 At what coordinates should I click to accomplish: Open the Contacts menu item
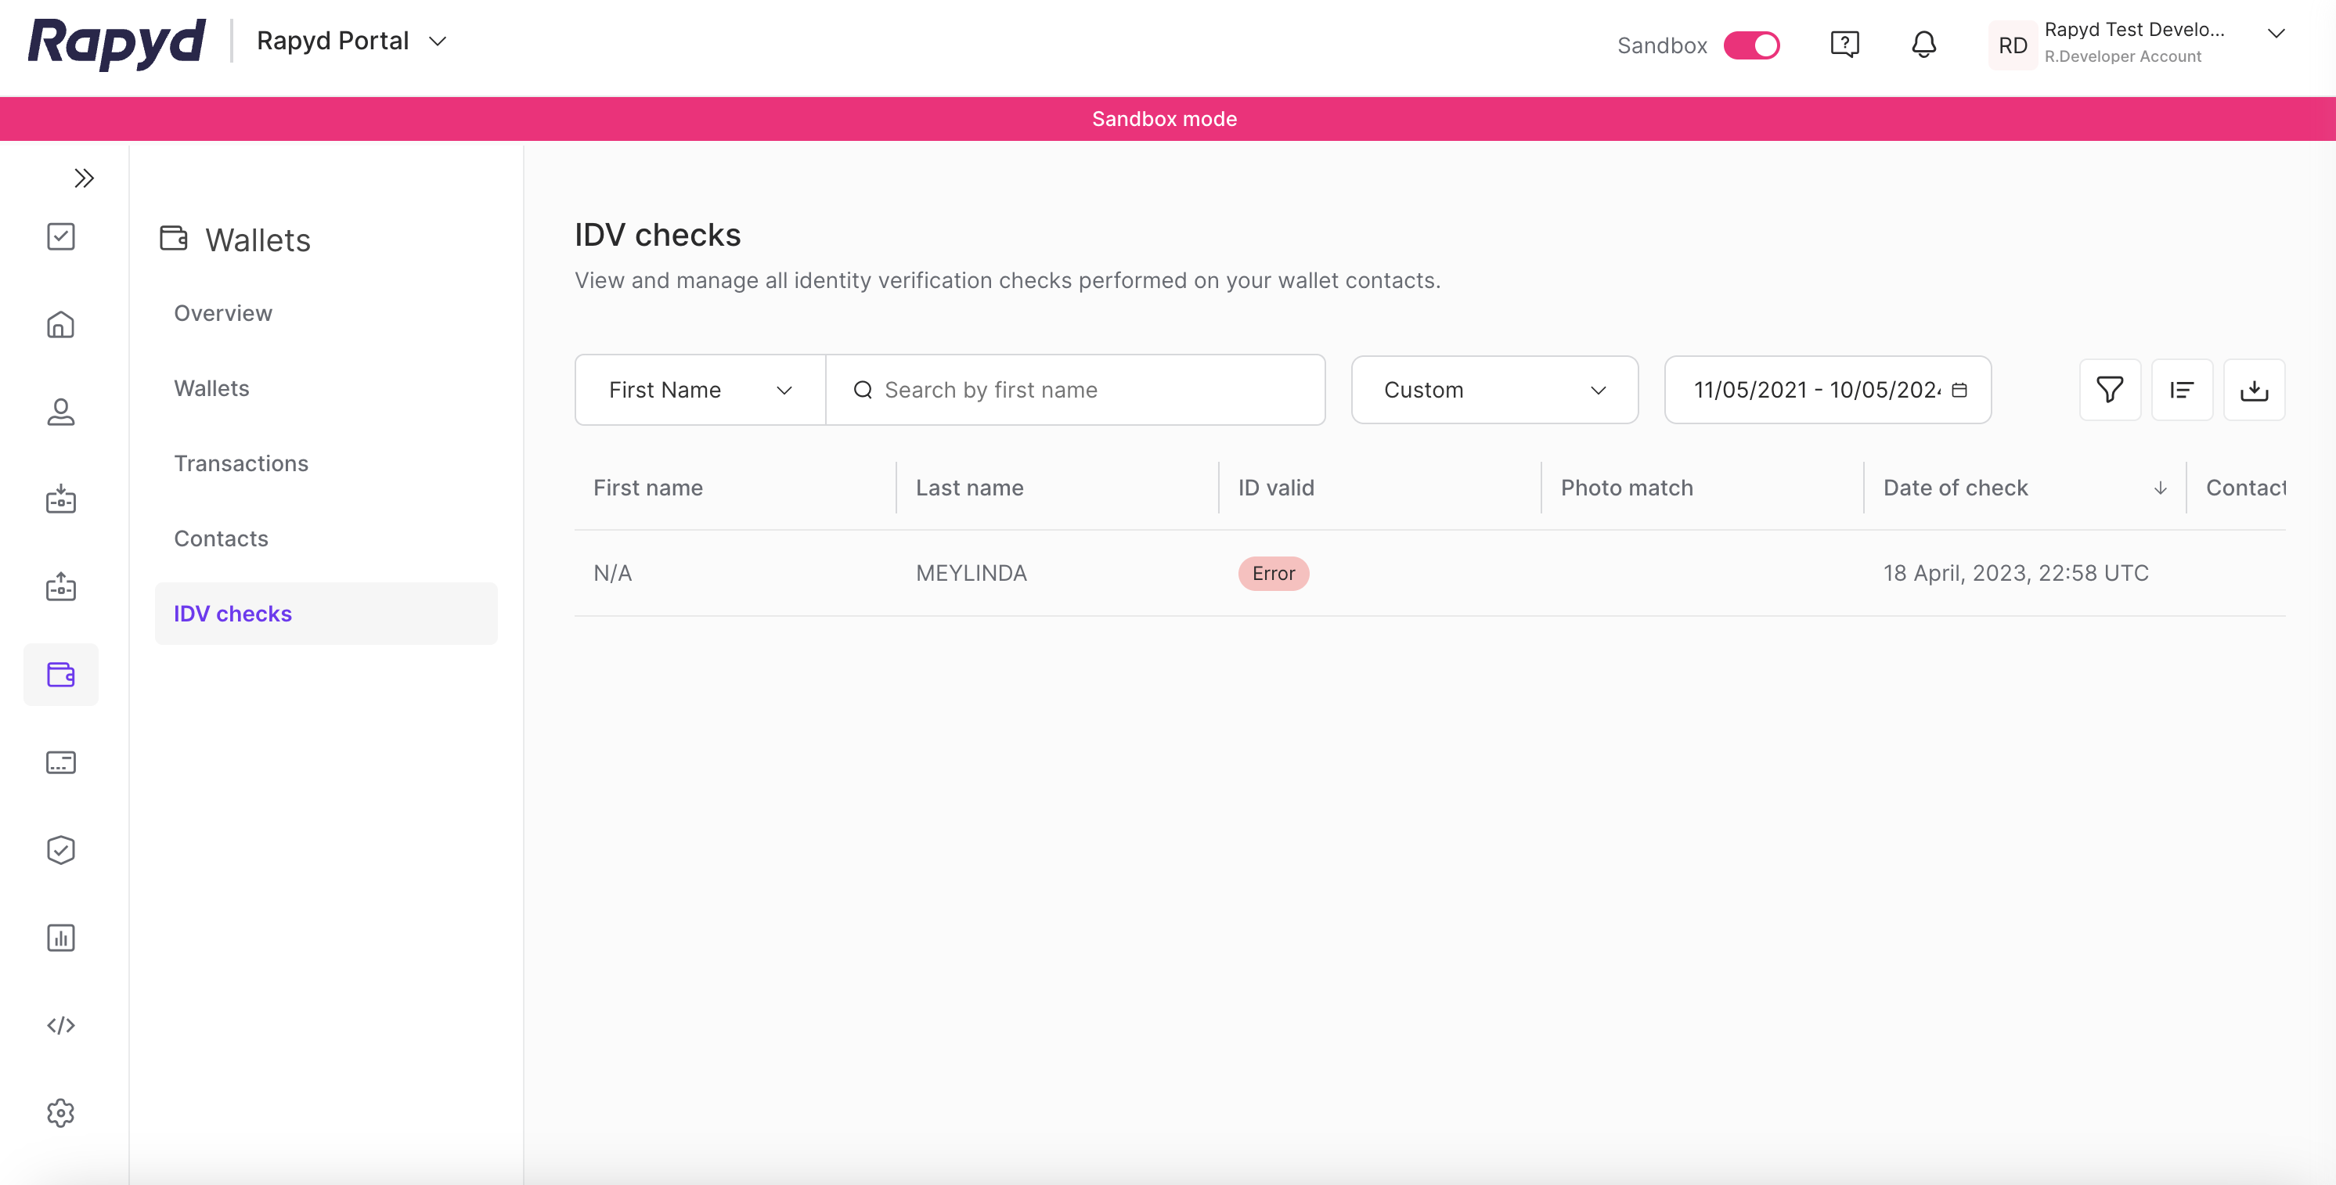pos(220,538)
